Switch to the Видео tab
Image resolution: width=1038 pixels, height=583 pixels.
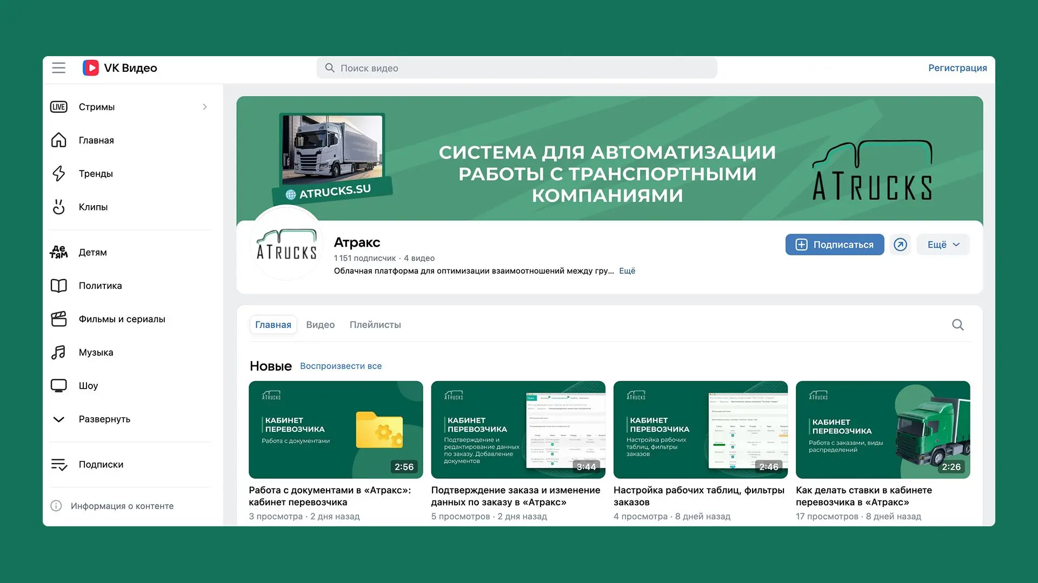pyautogui.click(x=320, y=325)
